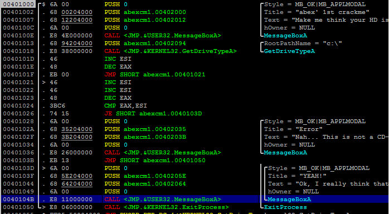
Task: Click JMP SHORT abexcm1.00401050 instruction
Action: click(155, 160)
